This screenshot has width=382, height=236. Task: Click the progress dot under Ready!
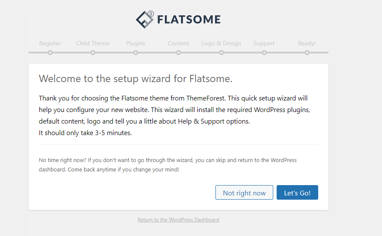307,53
